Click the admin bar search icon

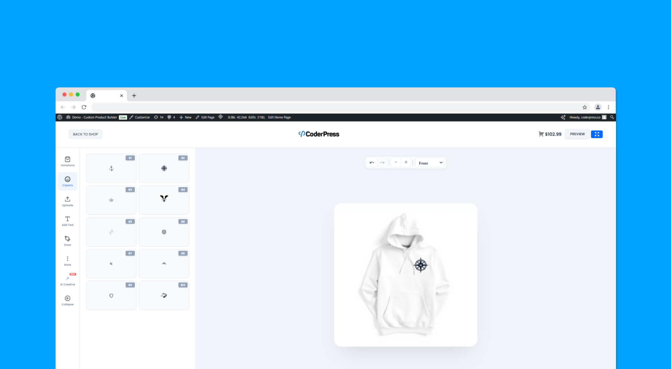(612, 117)
